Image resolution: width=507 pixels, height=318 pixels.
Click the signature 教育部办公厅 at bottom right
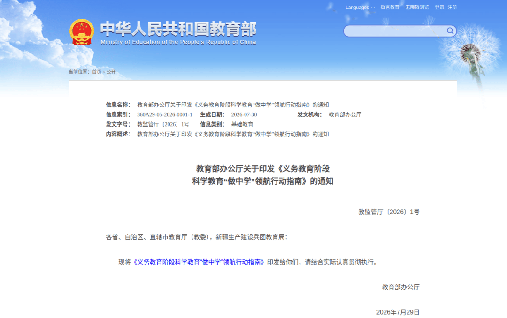pos(400,288)
